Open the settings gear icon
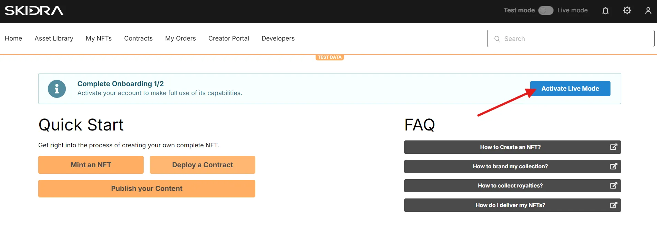This screenshot has width=657, height=251. click(x=627, y=11)
